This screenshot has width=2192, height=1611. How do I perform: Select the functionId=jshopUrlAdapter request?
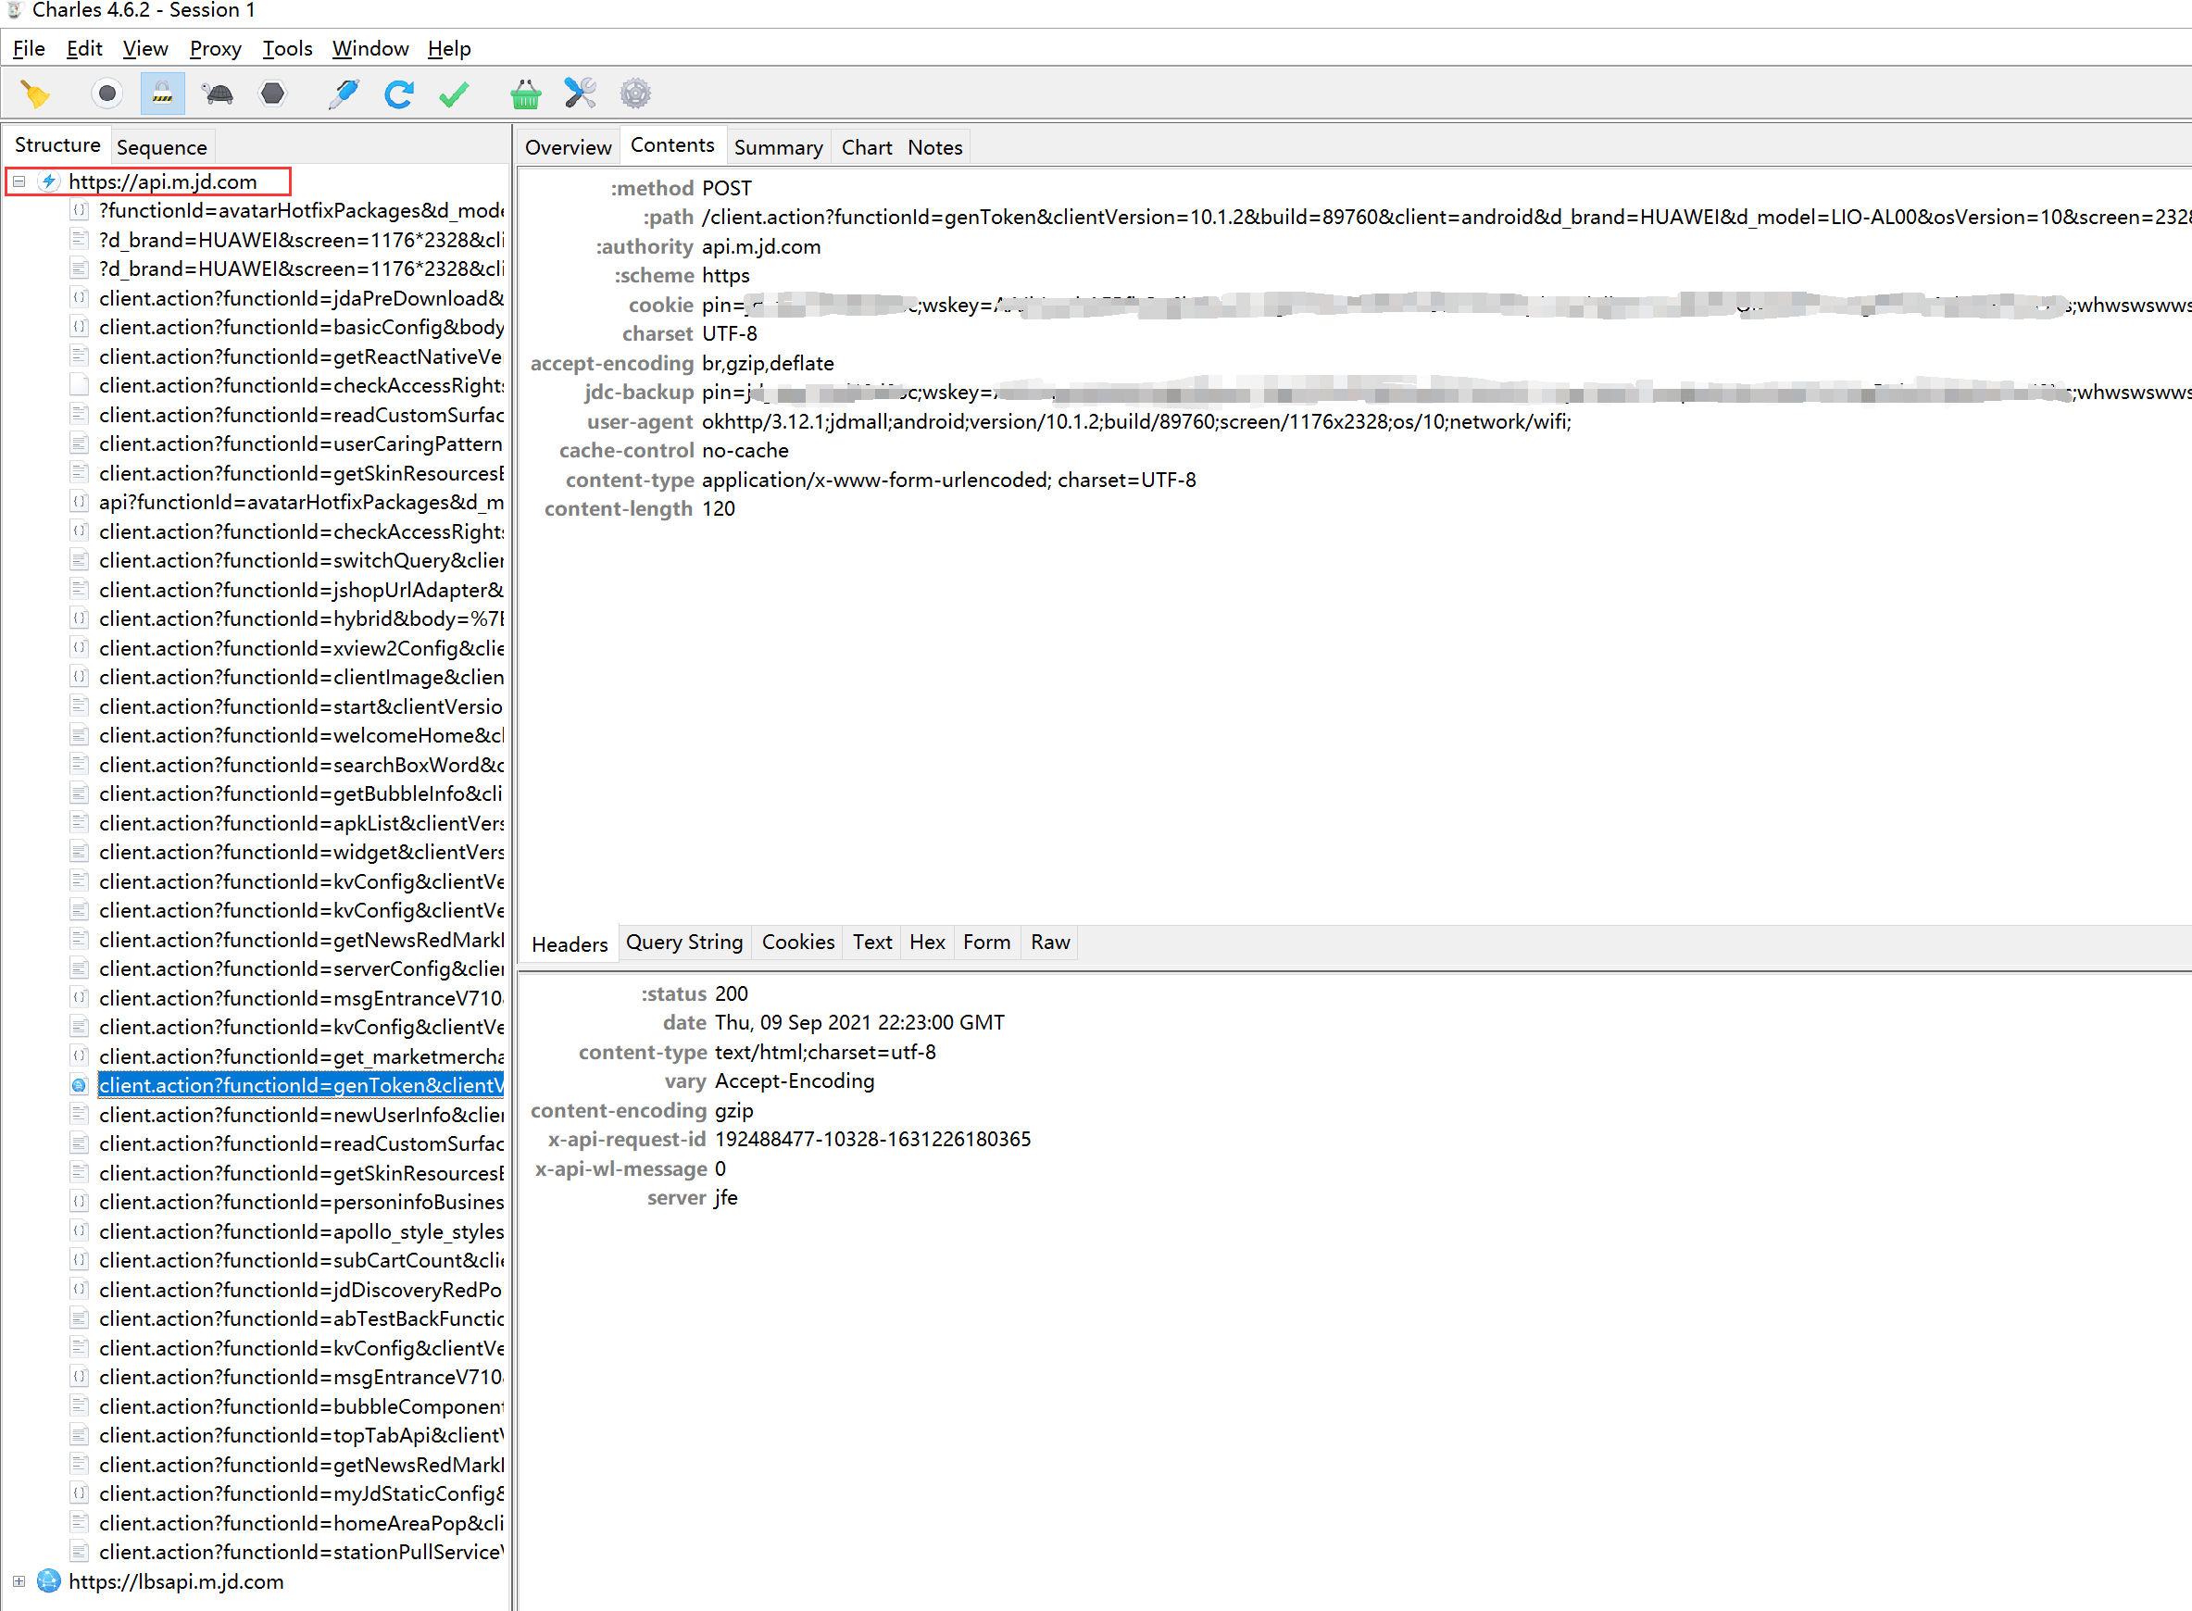point(300,590)
